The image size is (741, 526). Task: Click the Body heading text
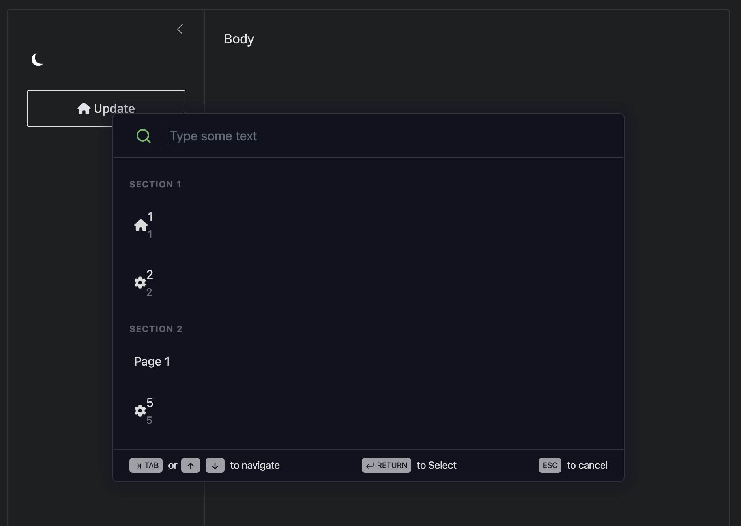coord(239,39)
